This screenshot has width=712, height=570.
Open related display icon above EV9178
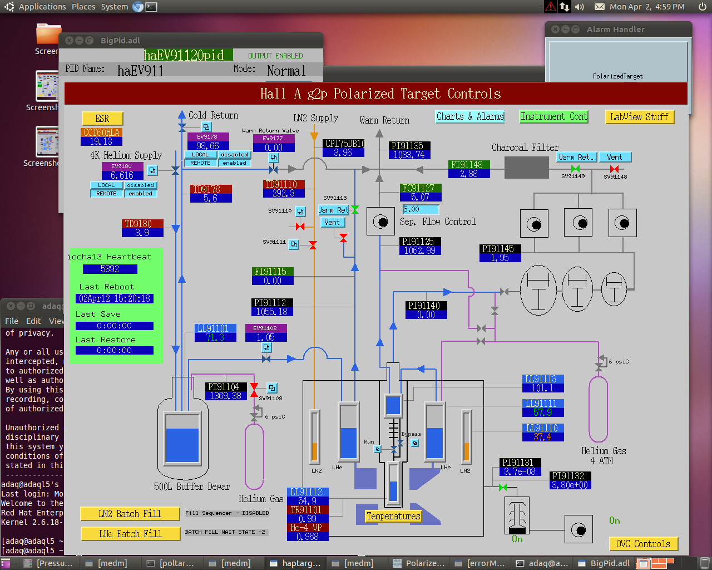[206, 127]
